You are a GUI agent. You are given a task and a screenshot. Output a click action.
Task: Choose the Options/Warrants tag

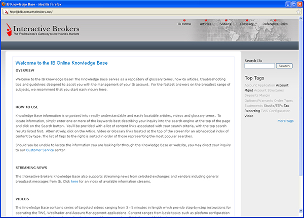point(257,100)
